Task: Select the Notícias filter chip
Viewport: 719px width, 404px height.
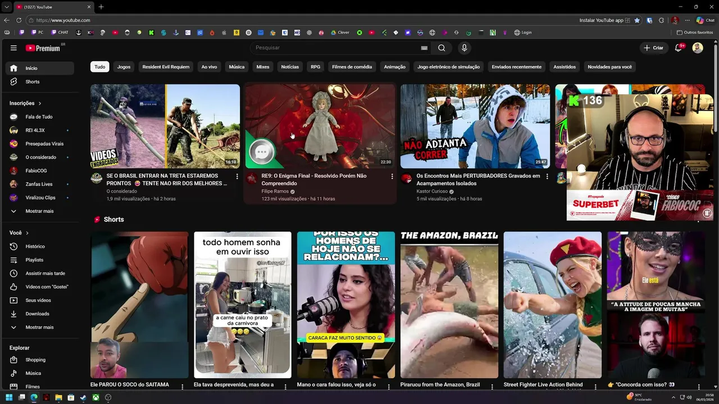Action: pyautogui.click(x=290, y=67)
